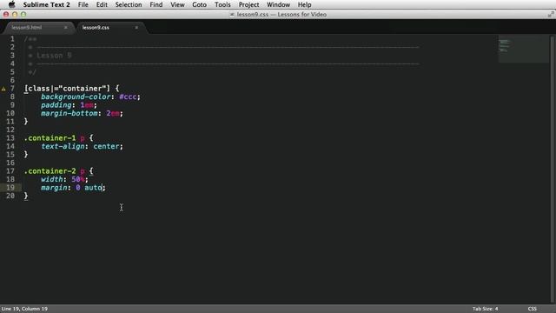Open the CSS syntax selector in status bar
Image resolution: width=556 pixels, height=313 pixels.
533,309
